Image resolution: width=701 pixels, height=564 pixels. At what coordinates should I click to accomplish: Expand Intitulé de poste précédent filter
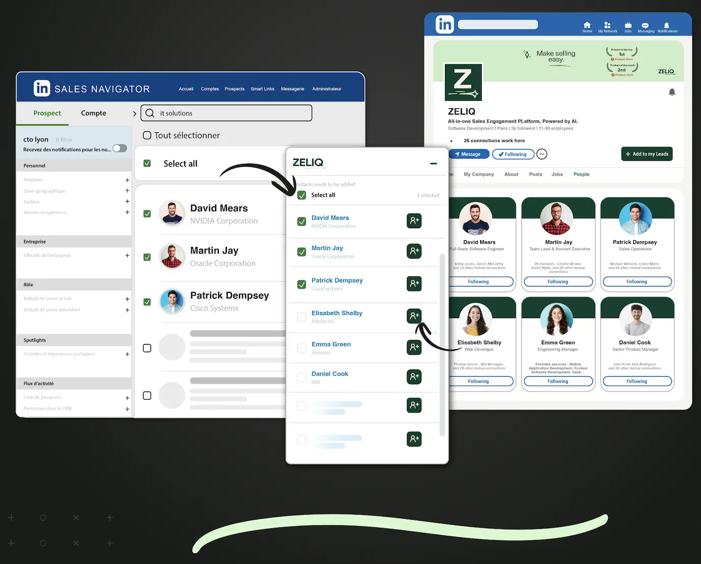coord(127,310)
